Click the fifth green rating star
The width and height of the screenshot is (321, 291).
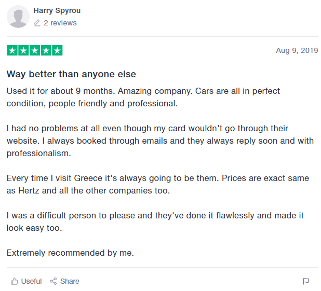[x=57, y=50]
